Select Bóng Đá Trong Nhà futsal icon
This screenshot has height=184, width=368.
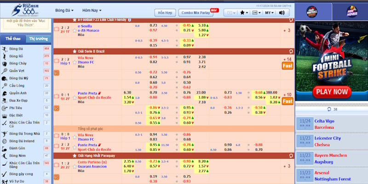pyautogui.click(x=5, y=134)
